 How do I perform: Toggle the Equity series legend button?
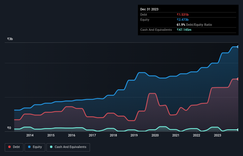35,147
